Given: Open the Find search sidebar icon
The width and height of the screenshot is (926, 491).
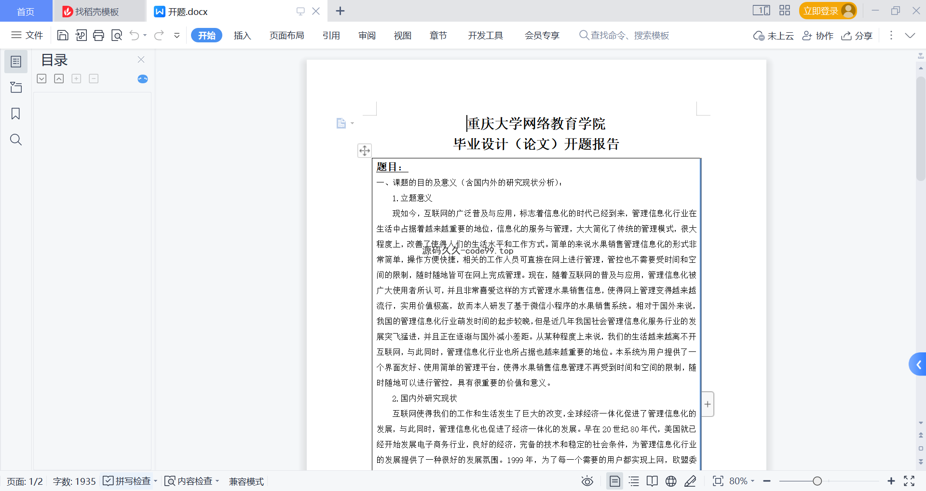Looking at the screenshot, I should (x=16, y=140).
